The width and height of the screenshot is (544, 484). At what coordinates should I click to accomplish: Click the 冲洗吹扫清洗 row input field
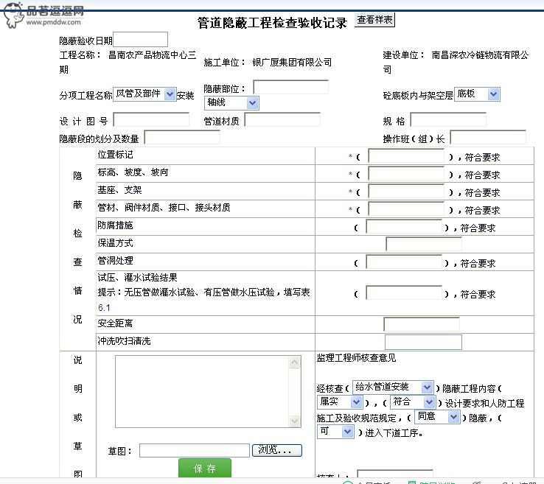[x=423, y=343]
